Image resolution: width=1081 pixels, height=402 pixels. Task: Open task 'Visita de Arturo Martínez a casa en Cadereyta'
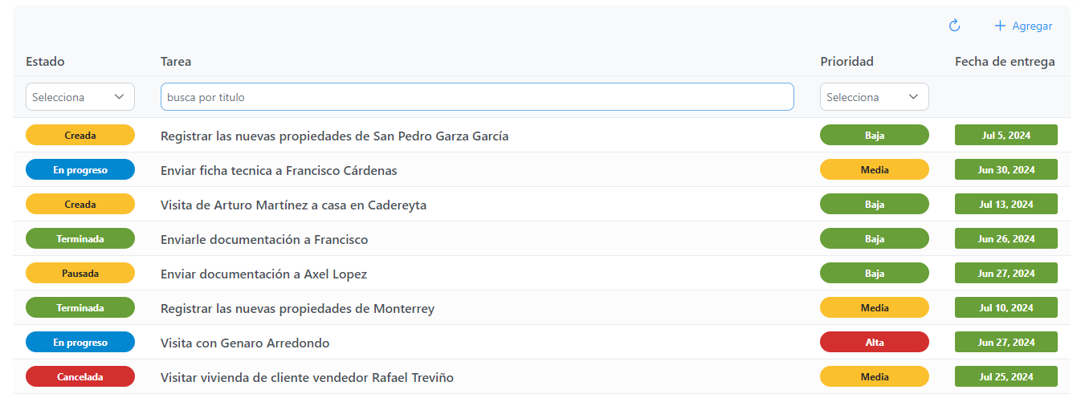pyautogui.click(x=293, y=205)
